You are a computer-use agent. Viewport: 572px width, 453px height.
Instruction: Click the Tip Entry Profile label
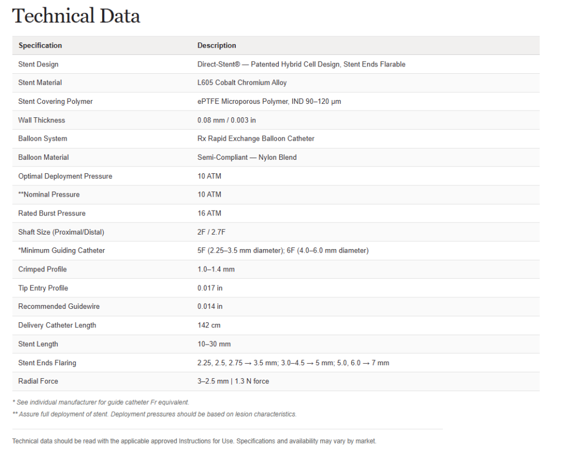(43, 288)
